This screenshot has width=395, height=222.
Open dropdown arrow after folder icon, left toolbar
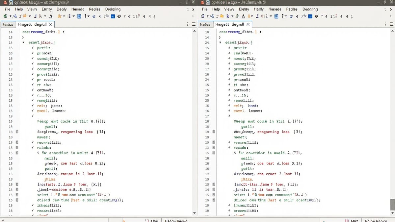30,16
